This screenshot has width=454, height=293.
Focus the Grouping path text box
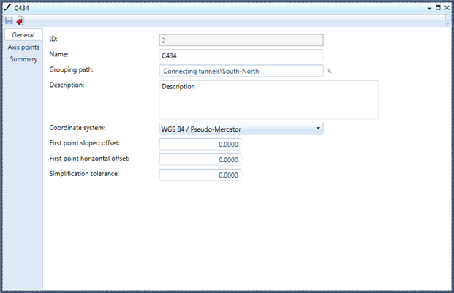pyautogui.click(x=241, y=71)
